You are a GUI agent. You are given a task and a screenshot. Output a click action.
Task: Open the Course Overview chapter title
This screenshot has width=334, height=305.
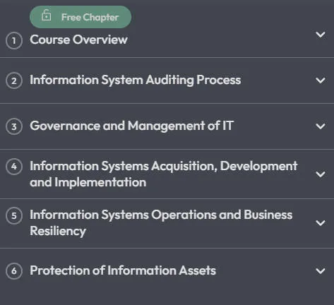click(78, 40)
